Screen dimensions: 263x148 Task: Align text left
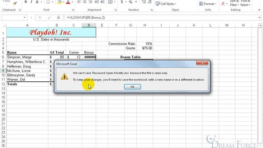tap(79, 2)
